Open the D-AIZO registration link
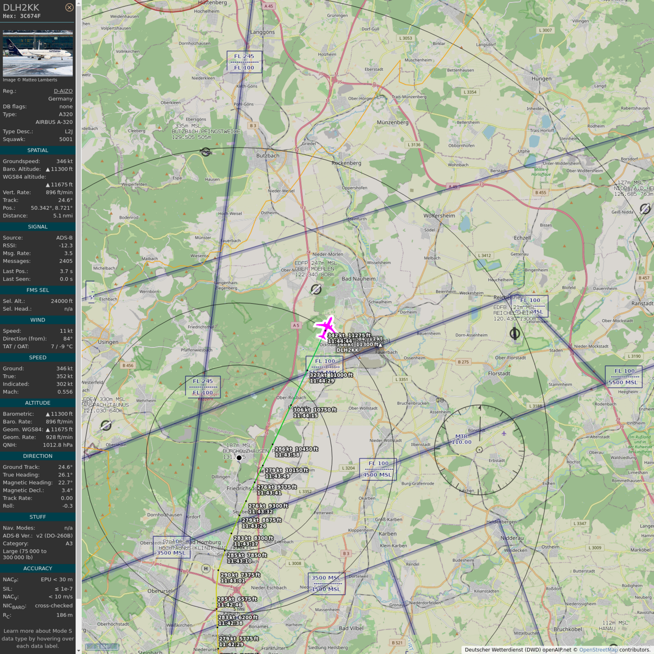654x654 pixels. click(x=63, y=91)
